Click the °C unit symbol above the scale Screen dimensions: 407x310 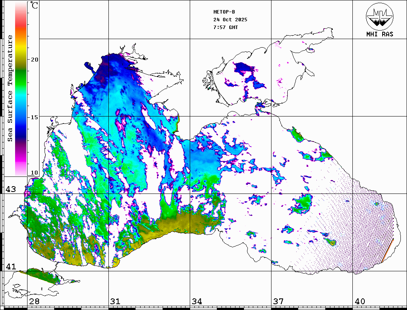coord(34,5)
